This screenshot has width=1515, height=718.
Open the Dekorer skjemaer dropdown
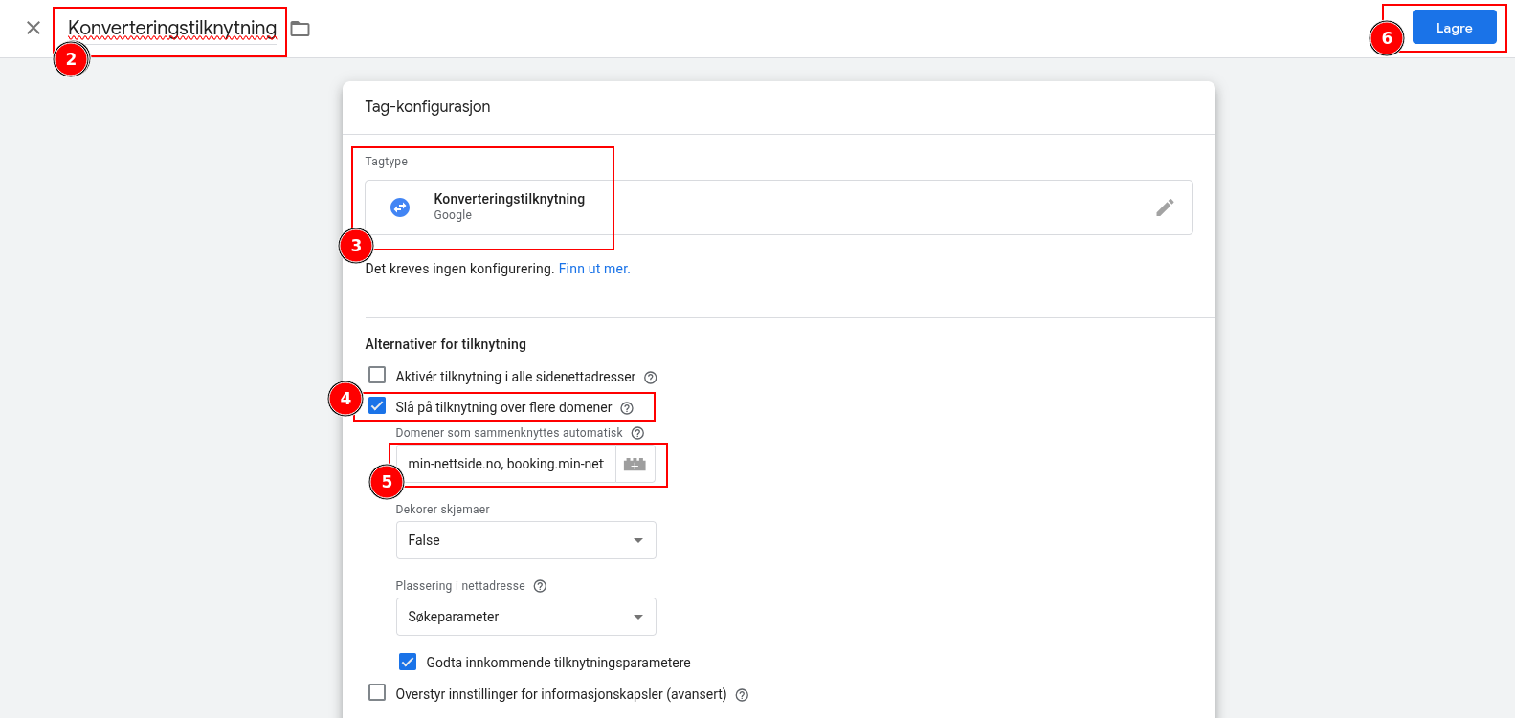click(525, 540)
